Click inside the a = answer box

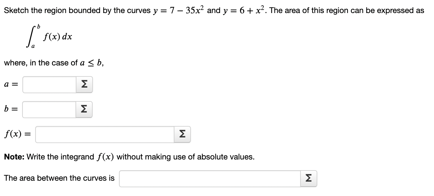coord(48,84)
